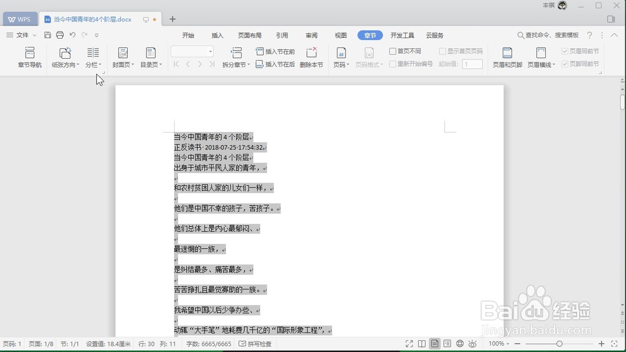Open the 云服务 tab
Screen dimensions: 626x352
point(434,36)
